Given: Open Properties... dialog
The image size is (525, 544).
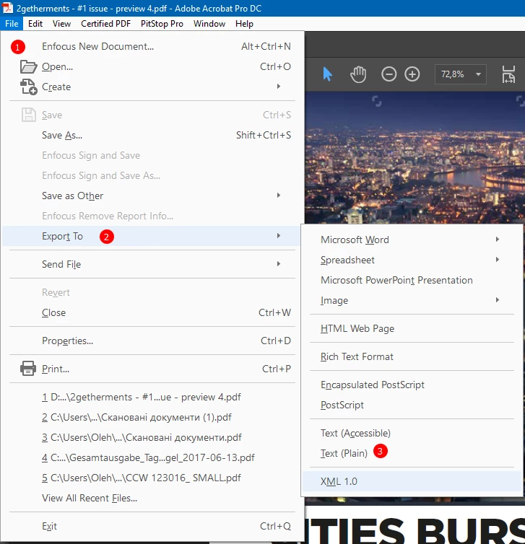Looking at the screenshot, I should (x=152, y=341).
